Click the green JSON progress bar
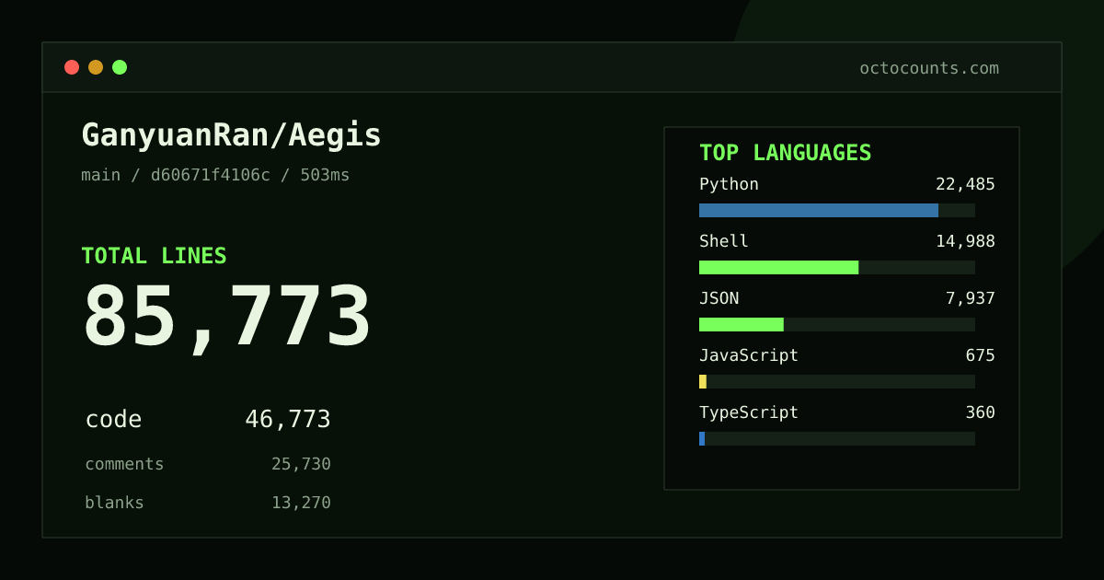The width and height of the screenshot is (1104, 580). [742, 324]
